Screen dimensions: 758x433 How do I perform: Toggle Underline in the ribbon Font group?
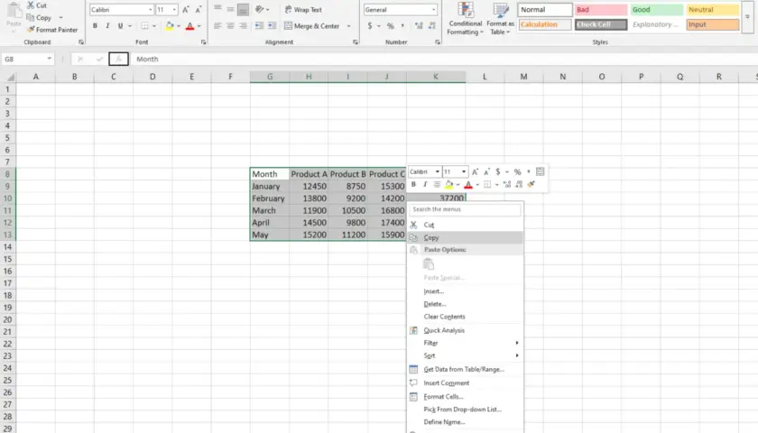[x=120, y=25]
